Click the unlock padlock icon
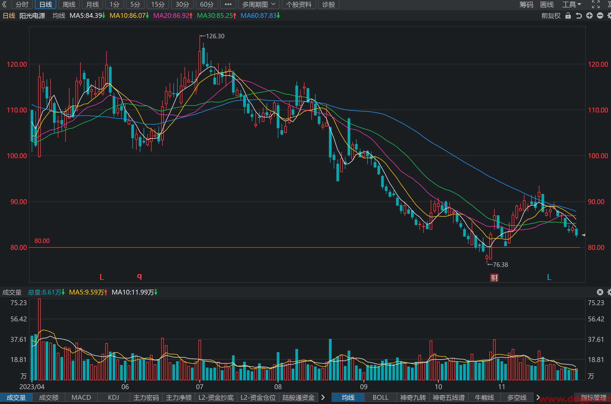 (568, 16)
